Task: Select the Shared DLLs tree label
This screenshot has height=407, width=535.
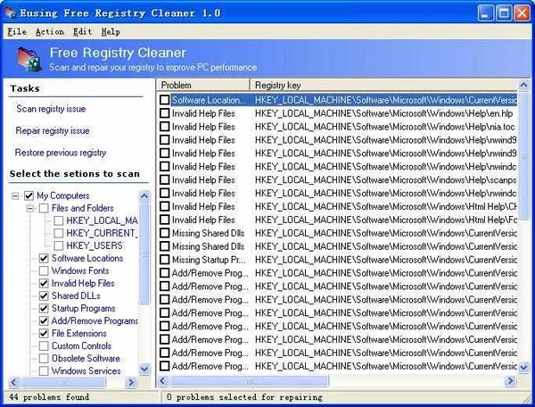Action: (x=76, y=295)
